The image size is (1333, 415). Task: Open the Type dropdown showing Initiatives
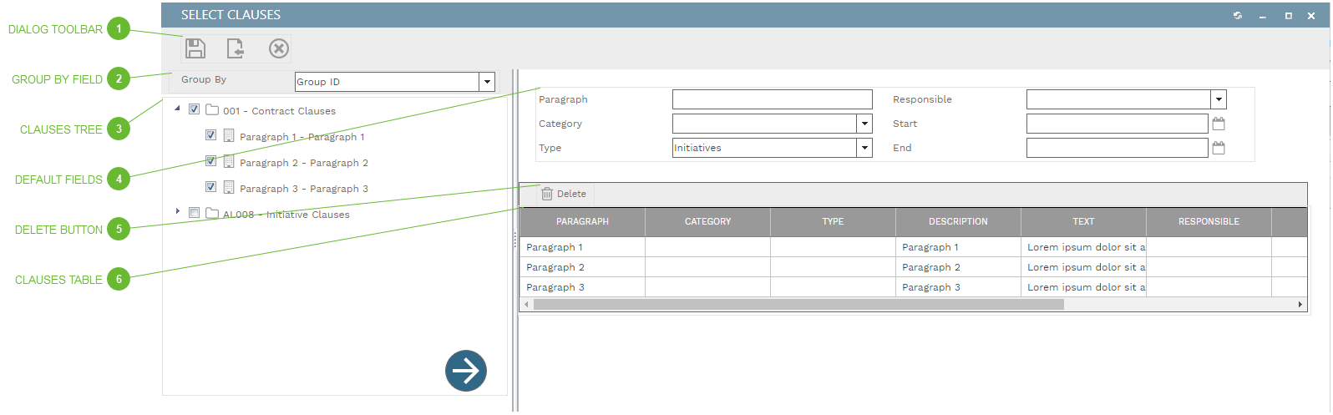(x=864, y=148)
